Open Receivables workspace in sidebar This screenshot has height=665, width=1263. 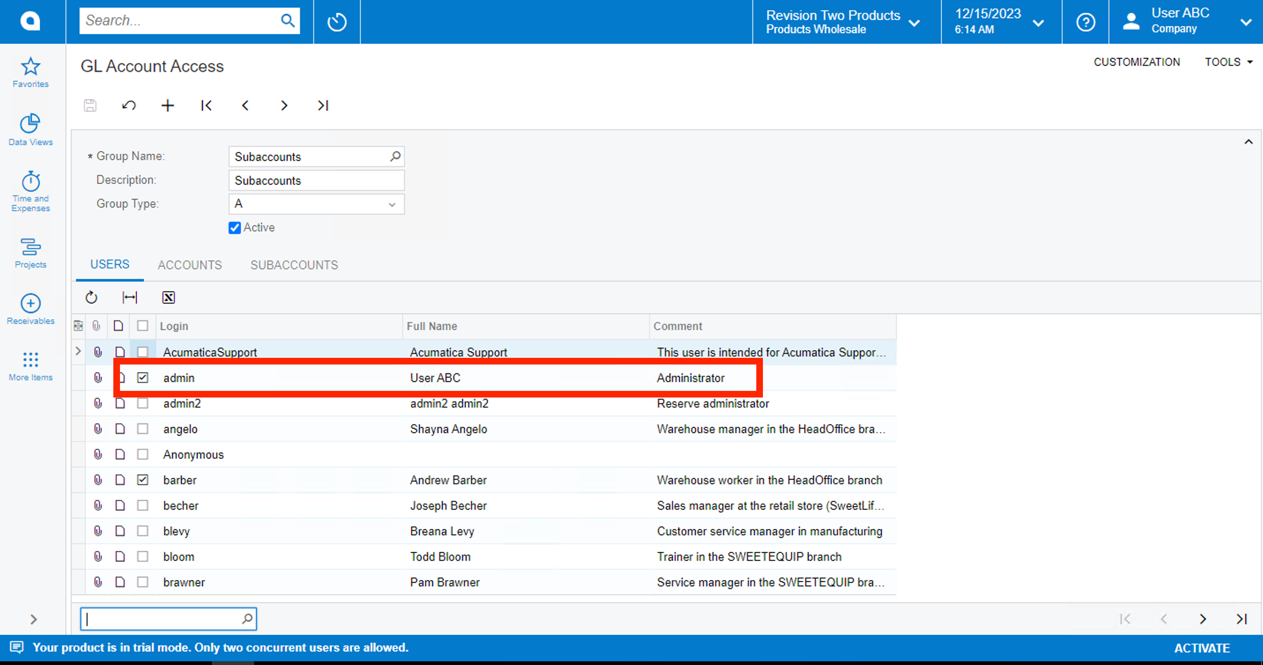(30, 309)
